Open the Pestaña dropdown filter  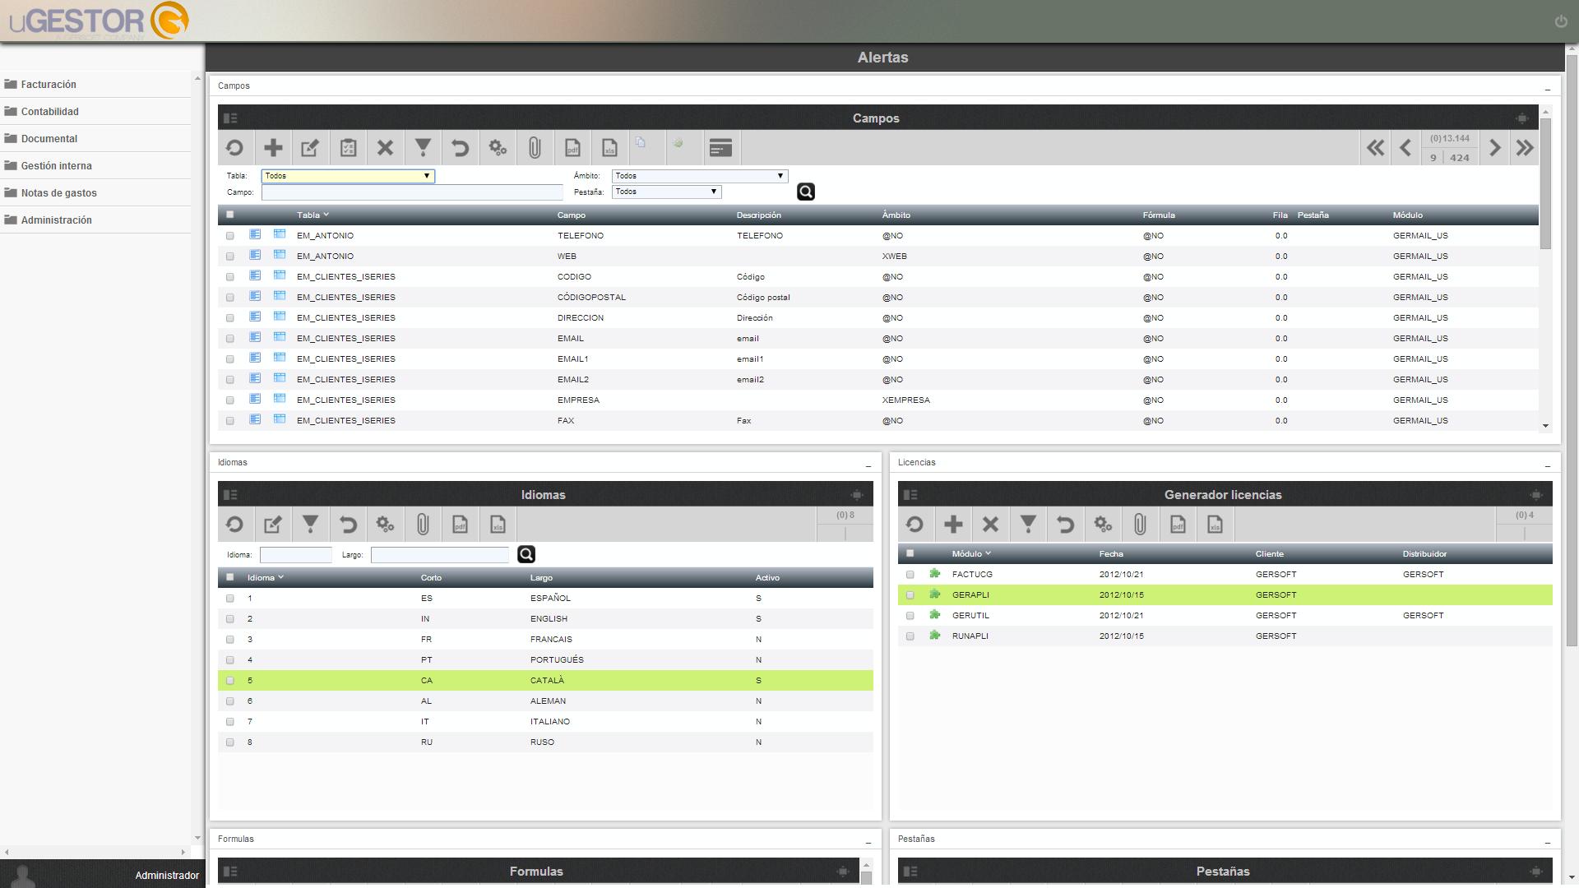(x=666, y=192)
